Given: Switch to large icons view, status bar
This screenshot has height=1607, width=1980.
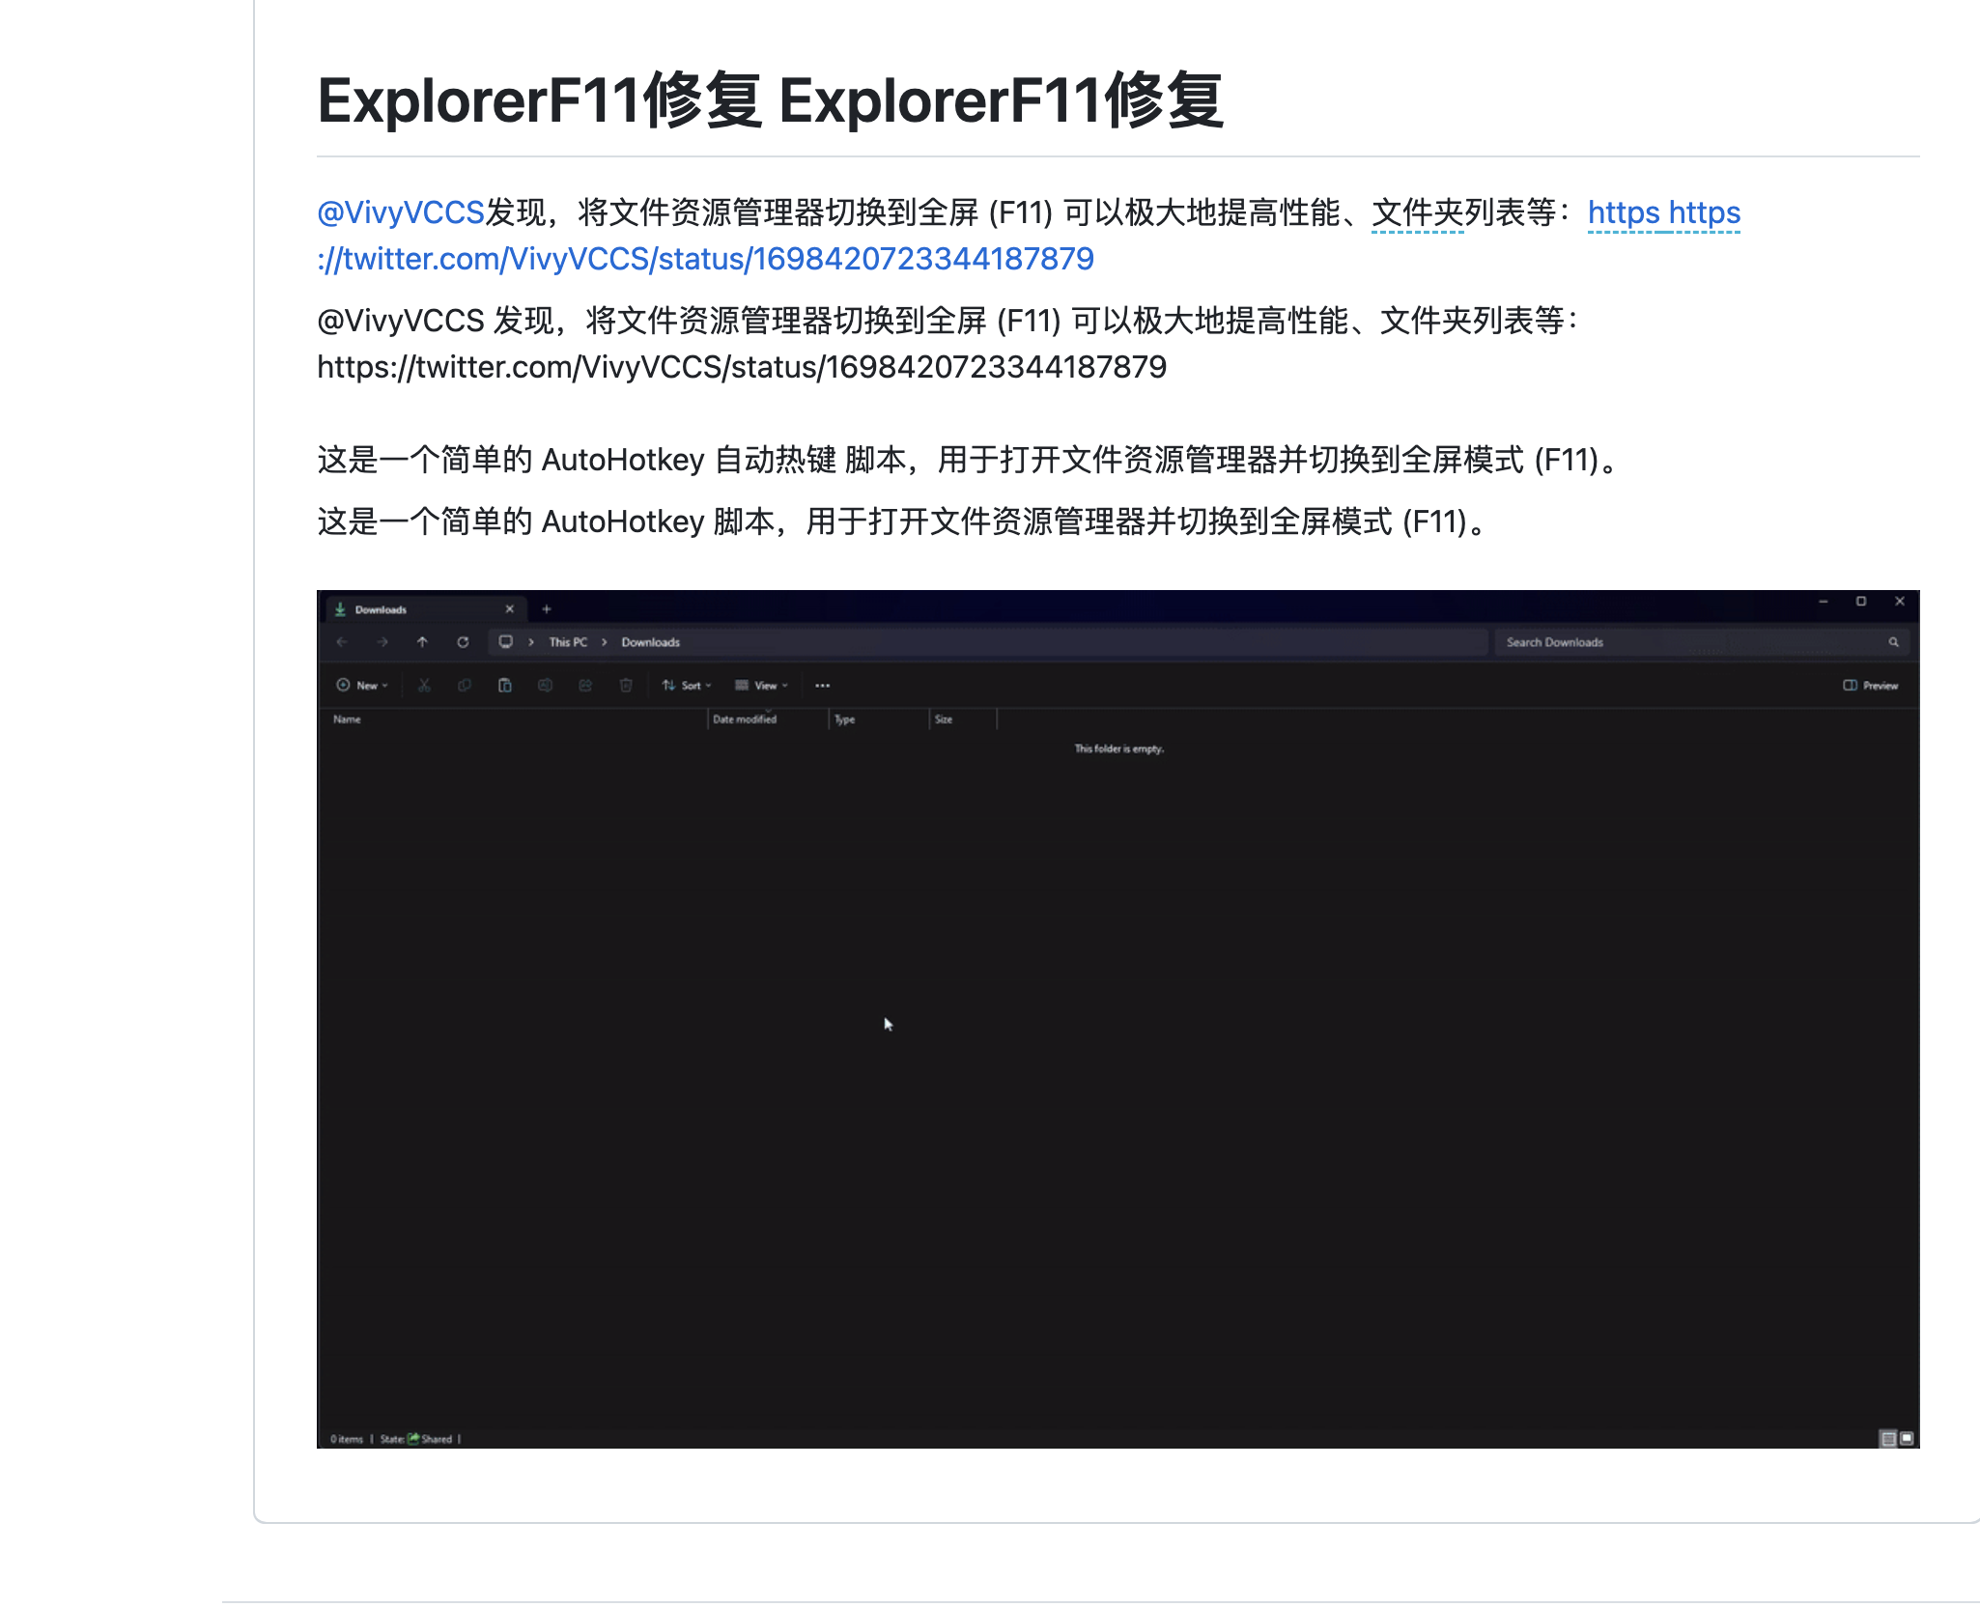Looking at the screenshot, I should pyautogui.click(x=1907, y=1439).
